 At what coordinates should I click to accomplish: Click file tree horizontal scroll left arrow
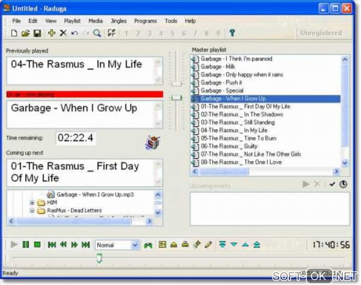point(11,221)
